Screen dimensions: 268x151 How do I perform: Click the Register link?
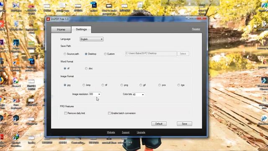coord(196,29)
